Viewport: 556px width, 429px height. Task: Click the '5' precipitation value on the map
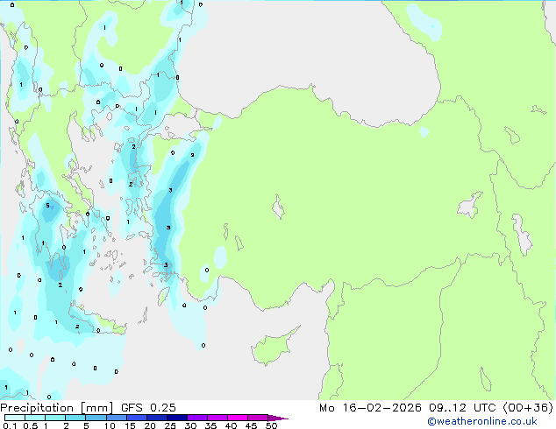[x=47, y=205]
